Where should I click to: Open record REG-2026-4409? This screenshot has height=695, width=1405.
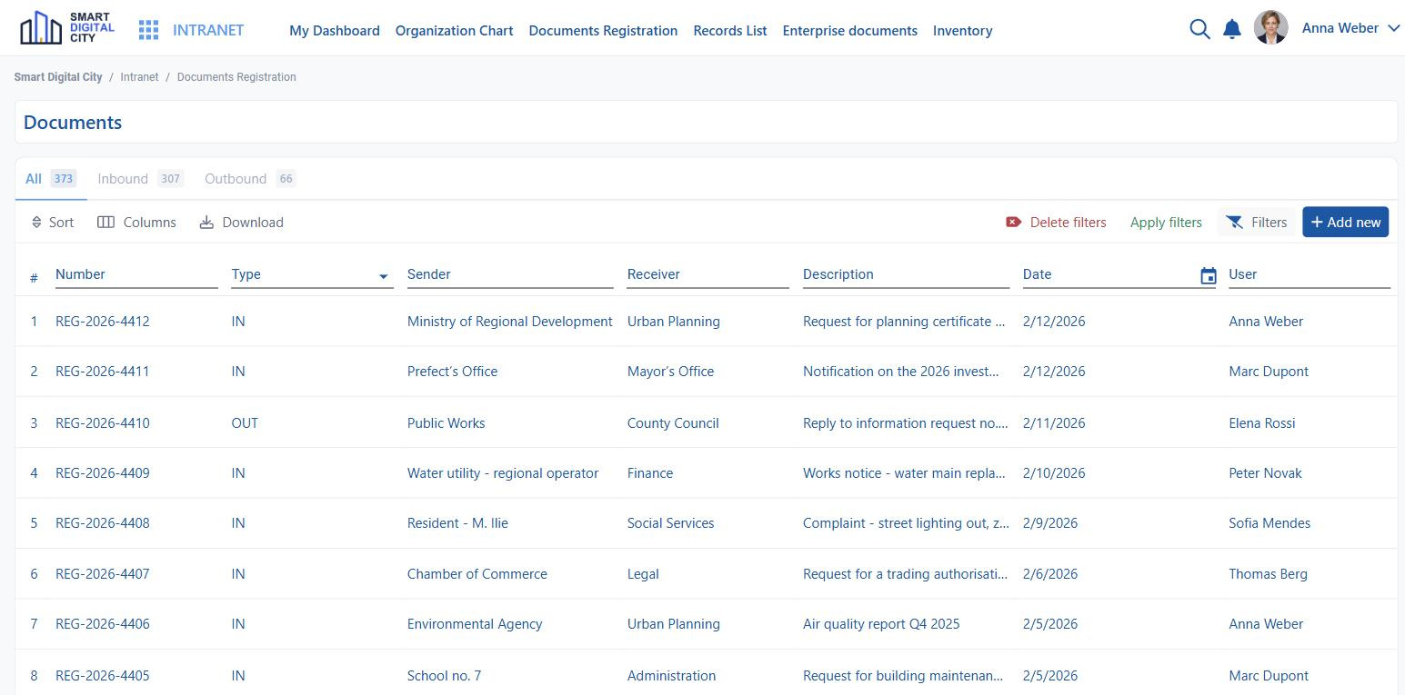click(x=103, y=473)
